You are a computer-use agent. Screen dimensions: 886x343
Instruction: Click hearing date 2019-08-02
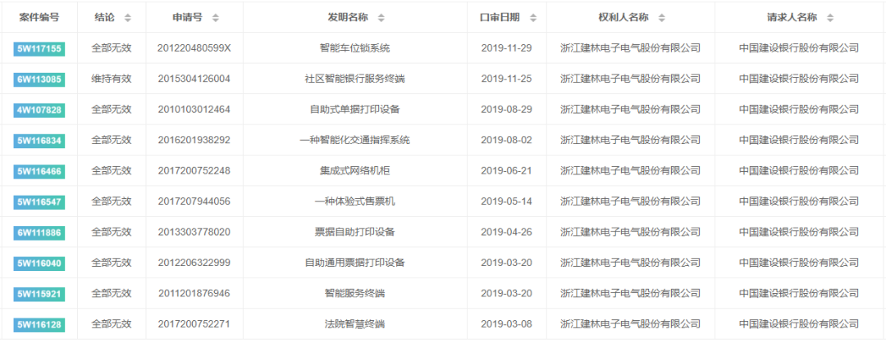tap(506, 140)
